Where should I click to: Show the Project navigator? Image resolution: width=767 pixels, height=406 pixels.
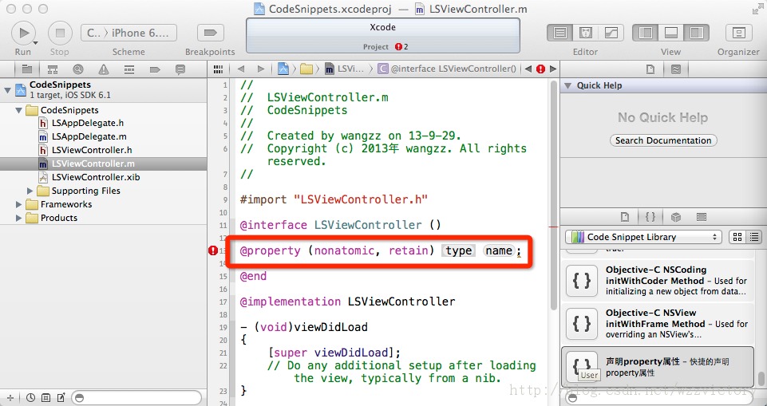(27, 69)
